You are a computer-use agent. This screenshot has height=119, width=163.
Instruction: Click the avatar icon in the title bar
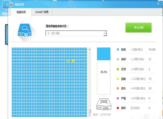click(x=11, y=5)
